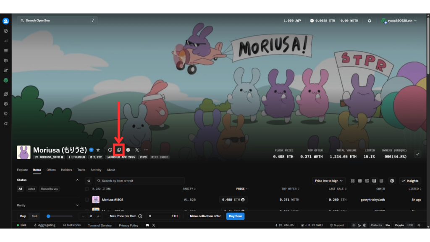The image size is (430, 242).
Task: Select the All status filter
Action: 20,189
